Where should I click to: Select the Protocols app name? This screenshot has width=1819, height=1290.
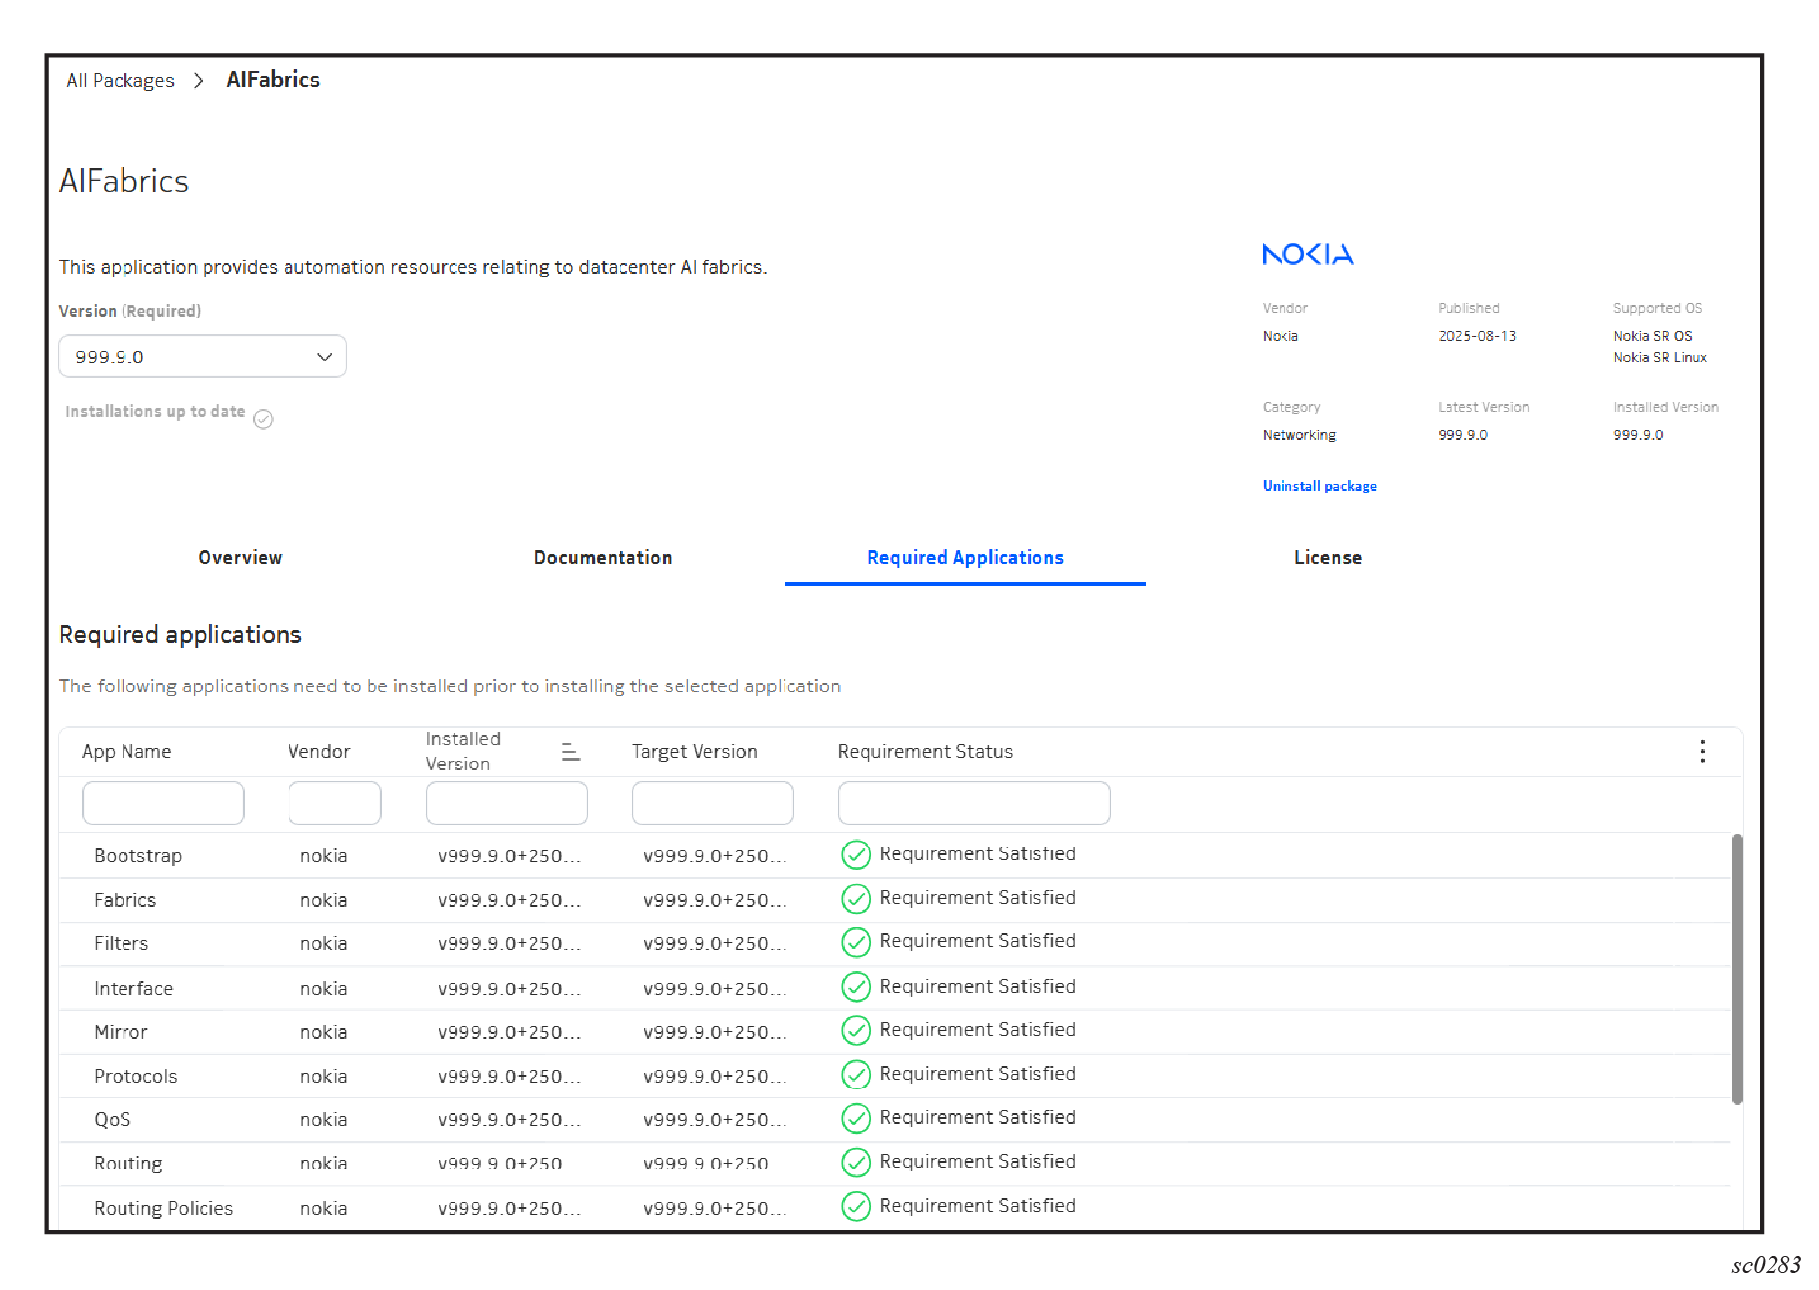pyautogui.click(x=135, y=1076)
